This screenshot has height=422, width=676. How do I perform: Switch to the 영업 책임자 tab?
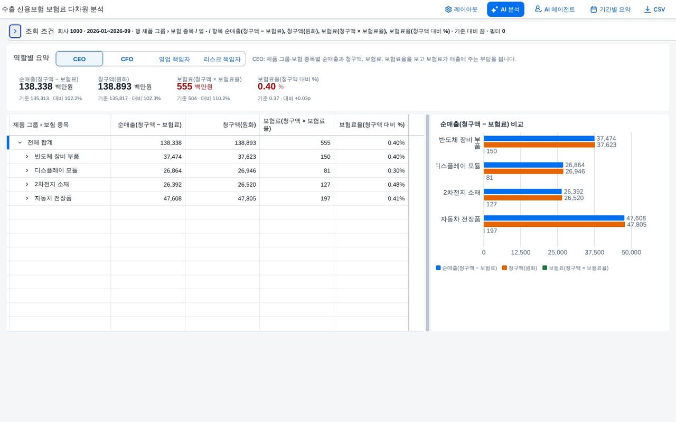point(174,59)
